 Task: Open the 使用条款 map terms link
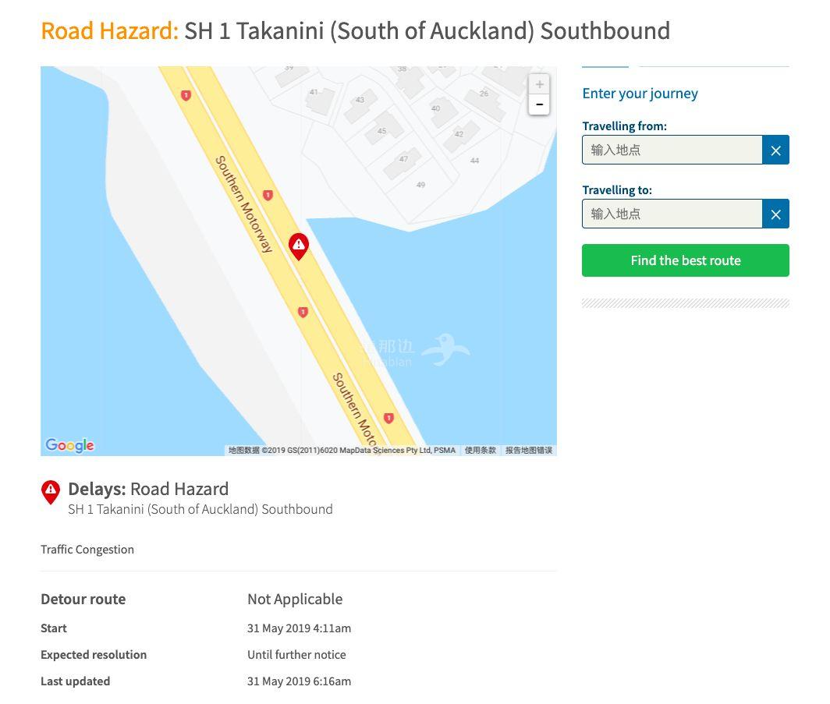[x=481, y=451]
